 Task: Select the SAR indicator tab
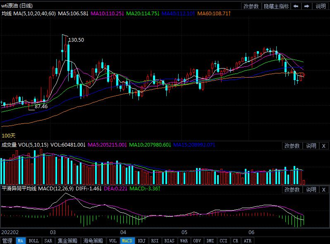tap(48, 241)
